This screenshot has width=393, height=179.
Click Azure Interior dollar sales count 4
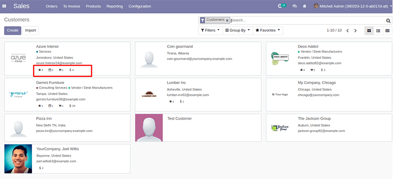(71, 70)
